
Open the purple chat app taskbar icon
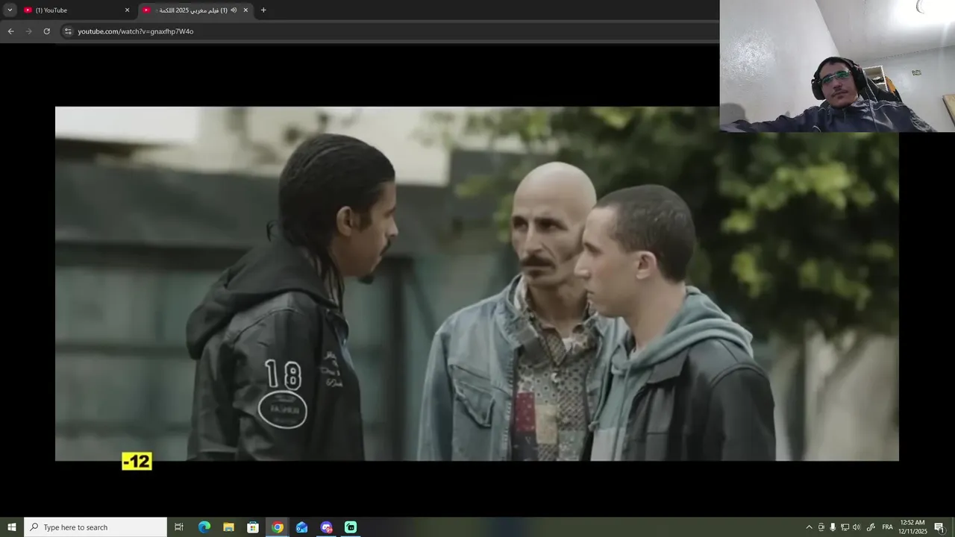pyautogui.click(x=326, y=527)
